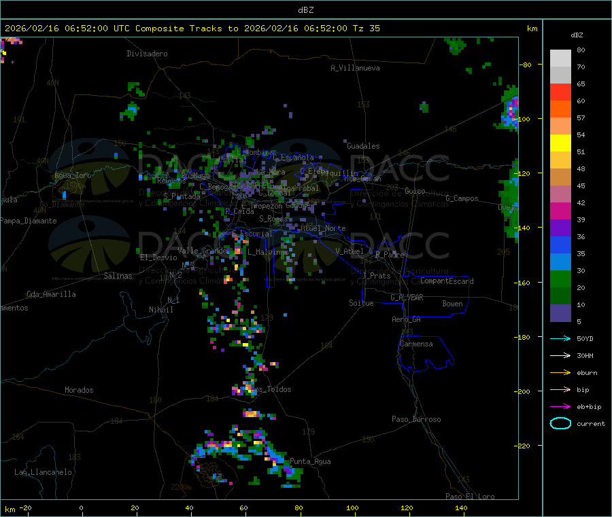Click the yellow eburn arrow in legend

point(560,373)
